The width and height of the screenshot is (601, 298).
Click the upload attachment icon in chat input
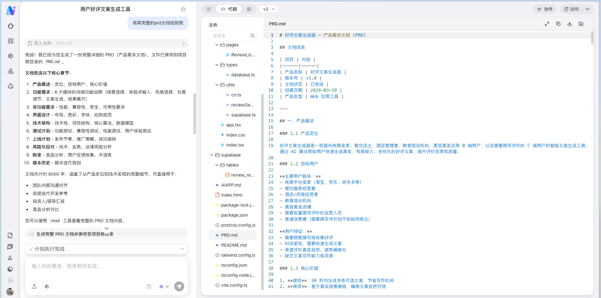[x=35, y=286]
